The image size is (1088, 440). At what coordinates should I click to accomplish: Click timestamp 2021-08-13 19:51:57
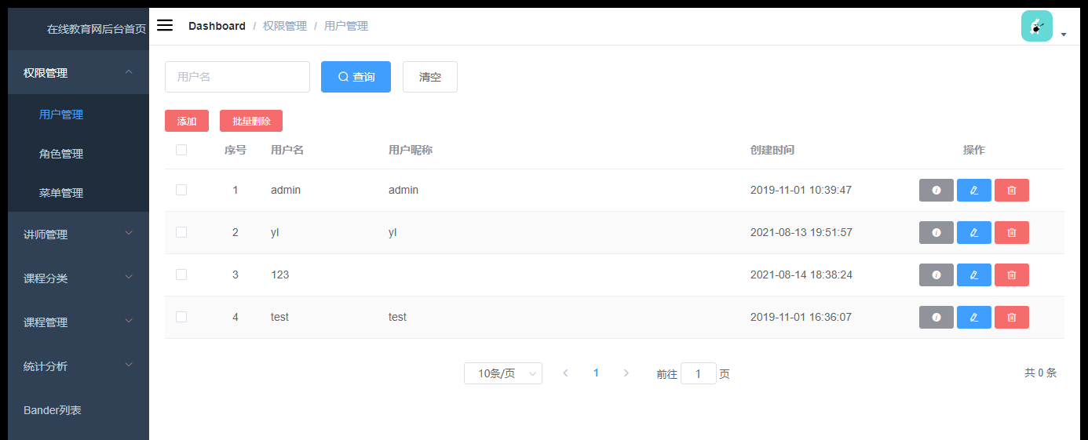pyautogui.click(x=801, y=232)
